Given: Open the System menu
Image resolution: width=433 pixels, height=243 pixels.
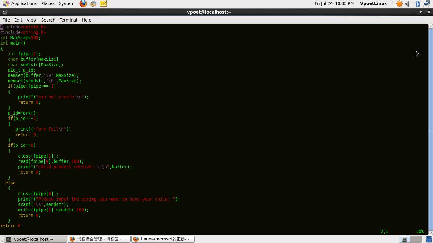Looking at the screenshot, I should (x=67, y=3).
